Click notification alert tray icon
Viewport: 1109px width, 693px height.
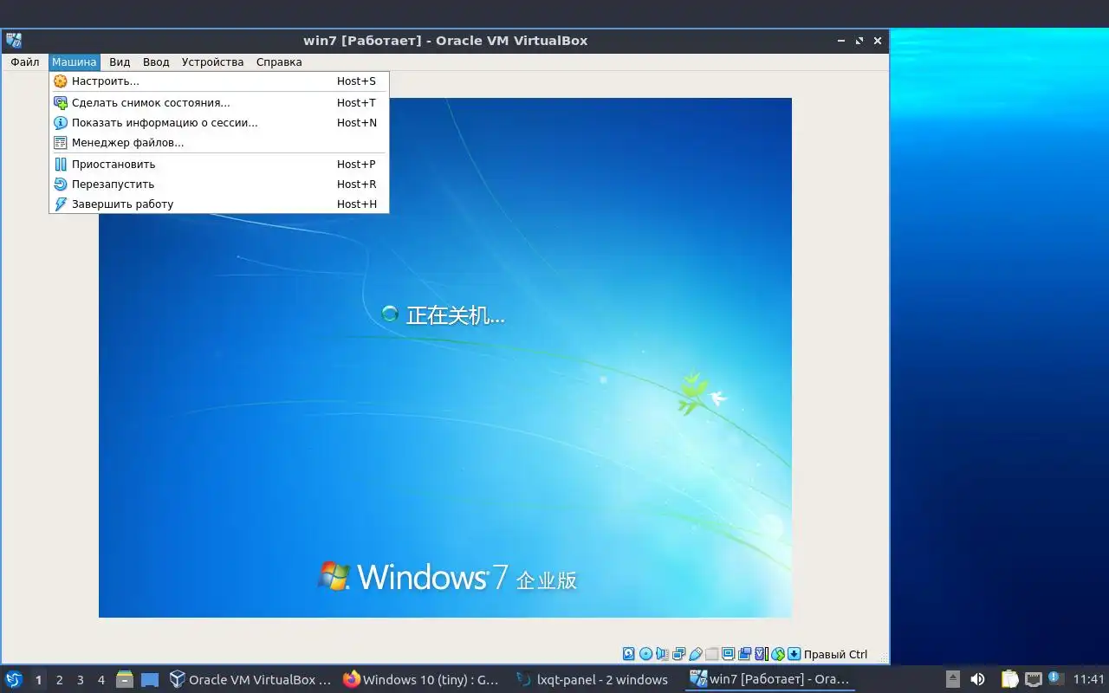pos(1055,678)
